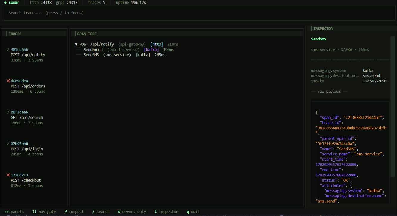
Task: Collapse the POST /api/notify span tree node
Action: [76, 44]
